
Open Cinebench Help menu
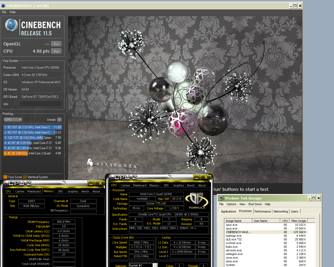coord(13,12)
